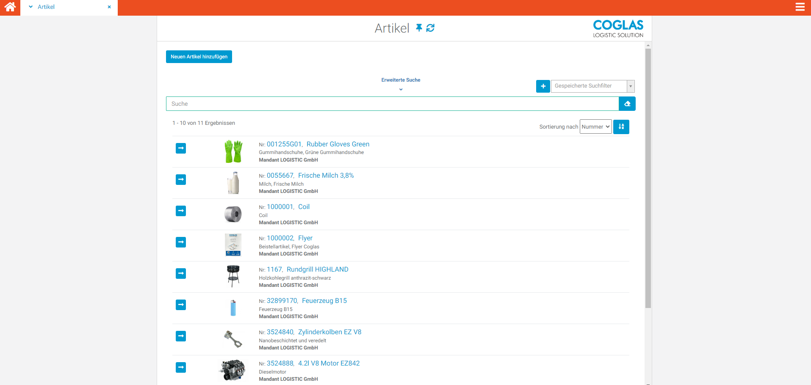Image resolution: width=811 pixels, height=385 pixels.
Task: Switch to the Artikel tab
Action: point(46,7)
